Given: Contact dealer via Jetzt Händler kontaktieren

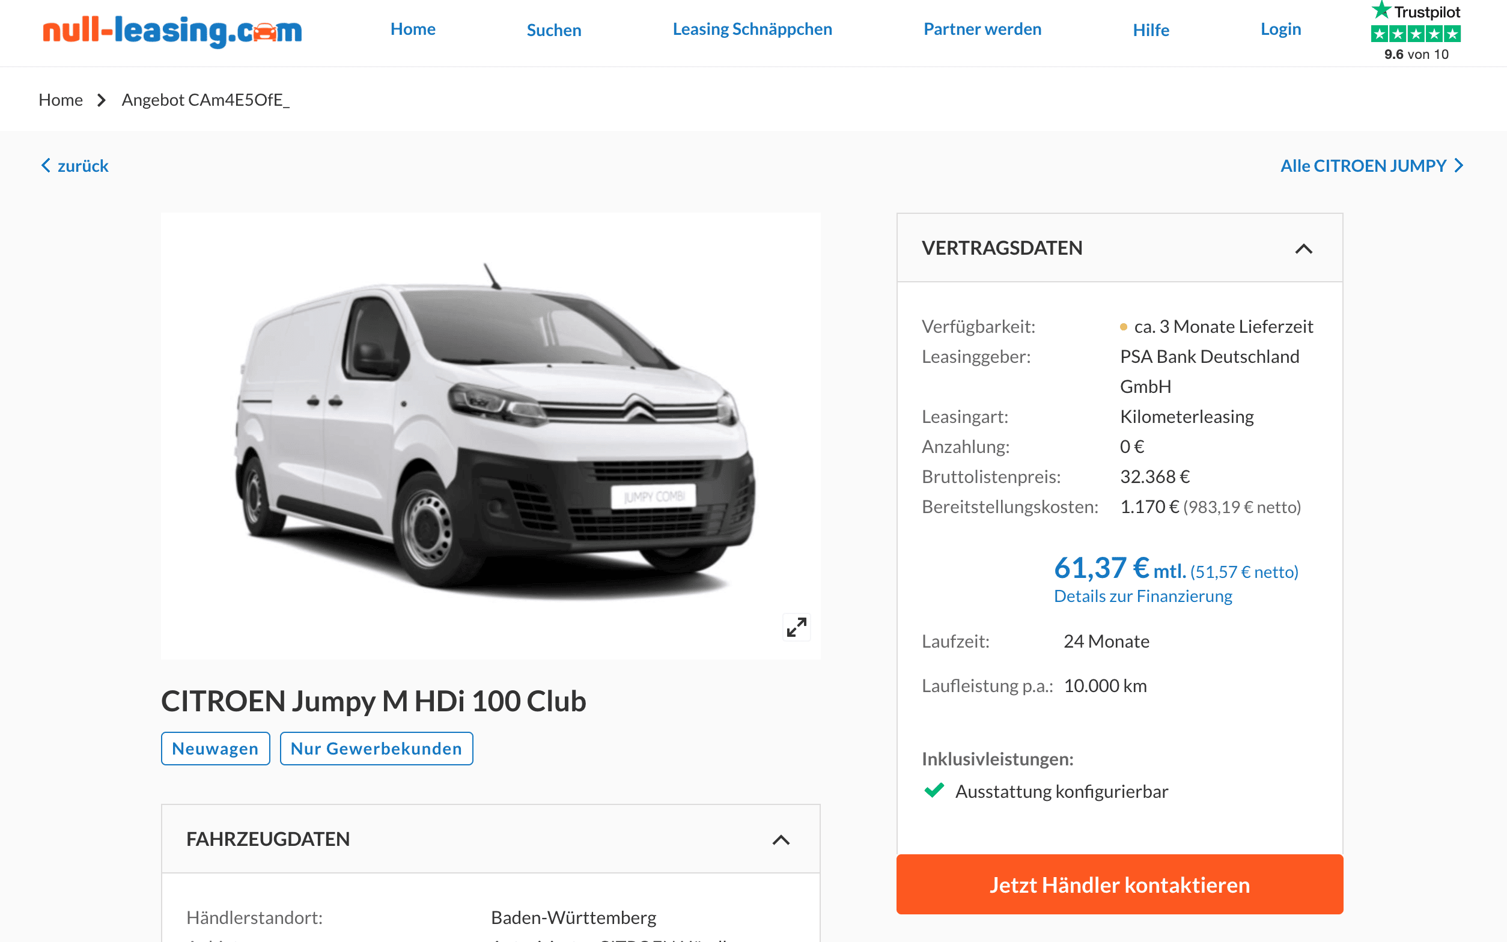Looking at the screenshot, I should point(1119,884).
